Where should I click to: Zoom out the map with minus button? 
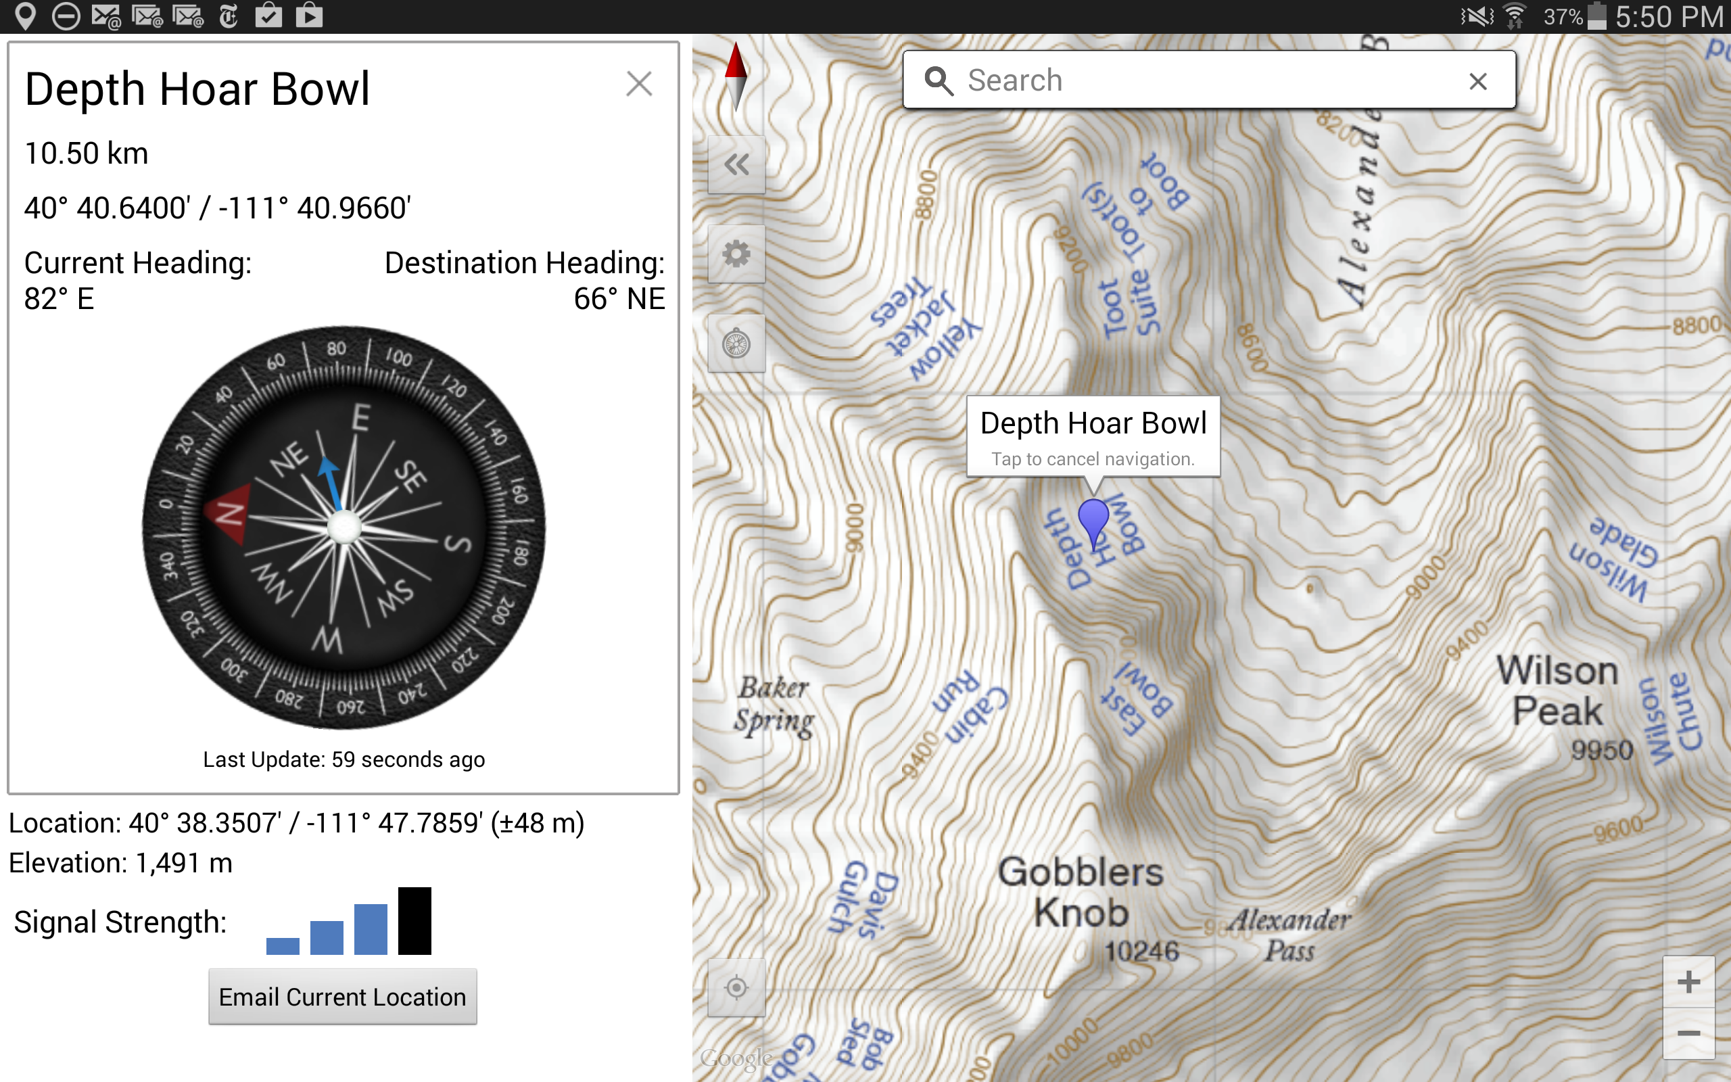(x=1689, y=1033)
